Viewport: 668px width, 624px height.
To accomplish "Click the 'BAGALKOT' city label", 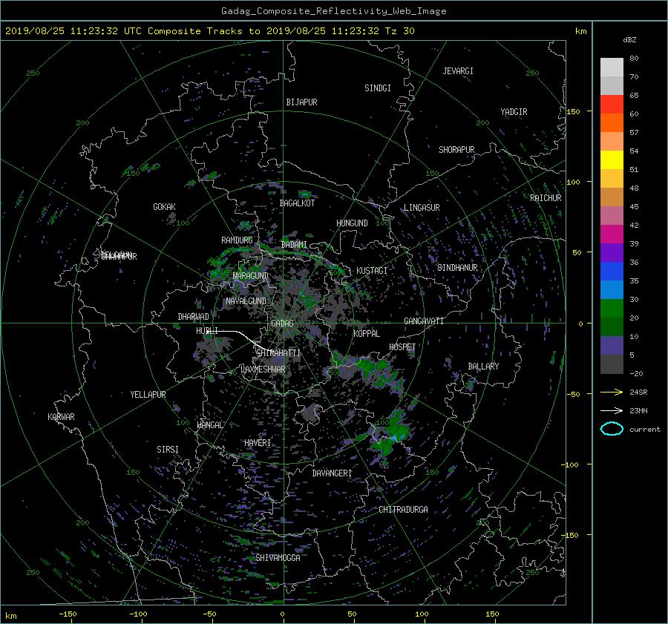I will pos(297,203).
